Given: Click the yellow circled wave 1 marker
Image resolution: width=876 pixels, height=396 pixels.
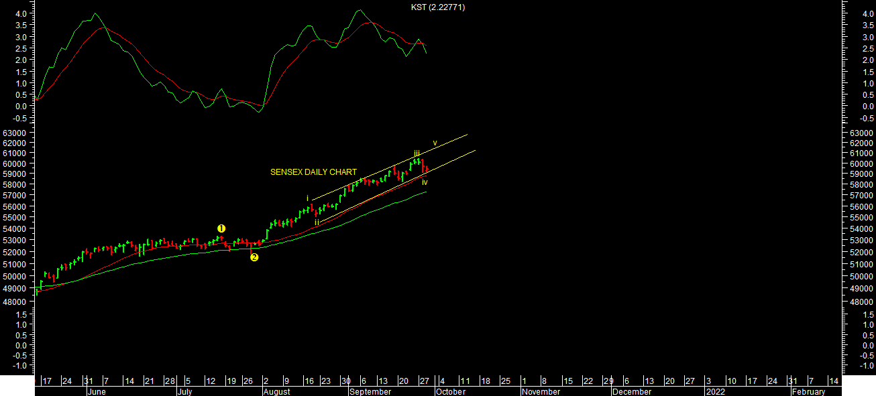Looking at the screenshot, I should (221, 228).
